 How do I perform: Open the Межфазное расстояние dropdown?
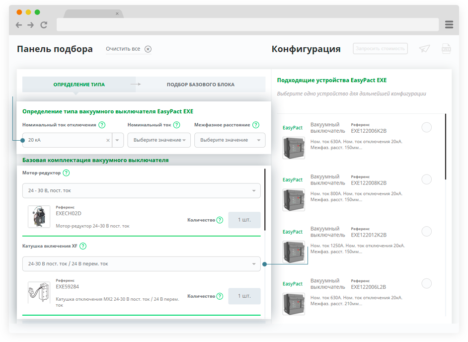(x=230, y=140)
